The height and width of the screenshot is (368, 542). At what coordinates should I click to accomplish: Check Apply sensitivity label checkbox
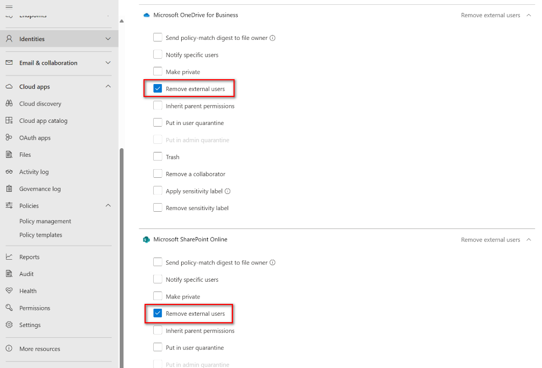pos(157,191)
